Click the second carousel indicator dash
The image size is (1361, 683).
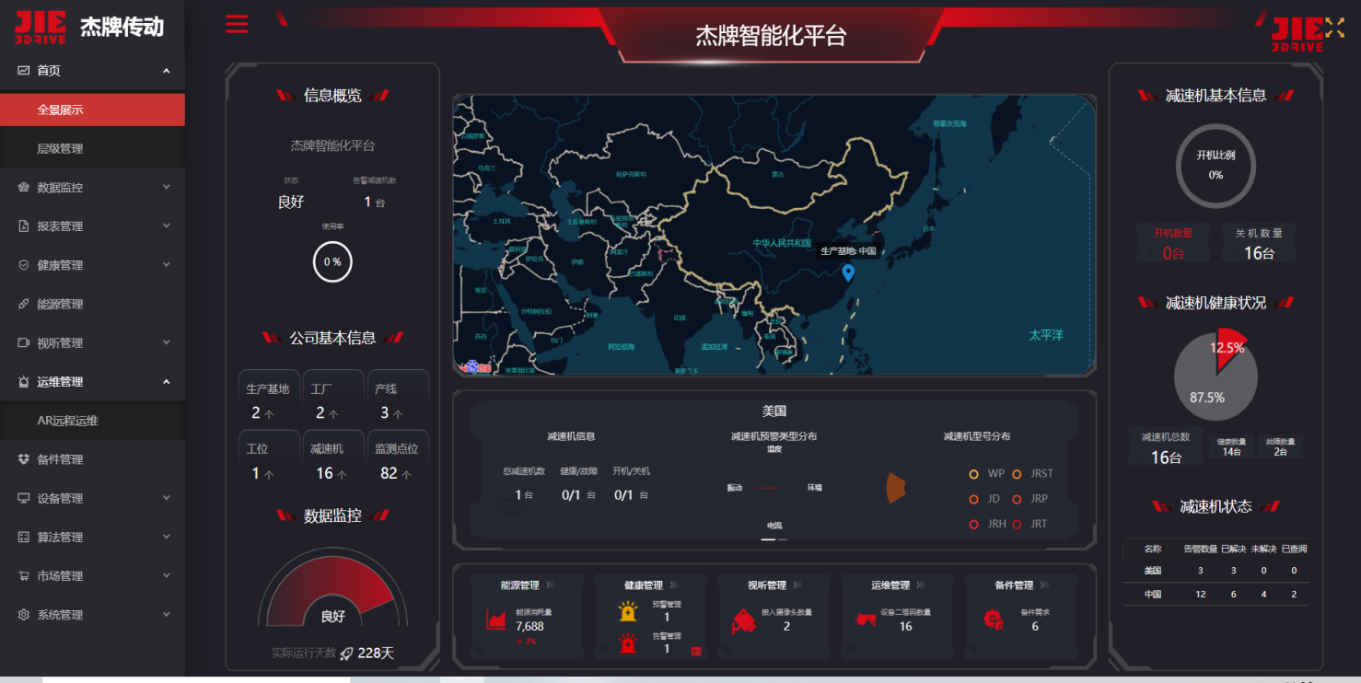(784, 539)
